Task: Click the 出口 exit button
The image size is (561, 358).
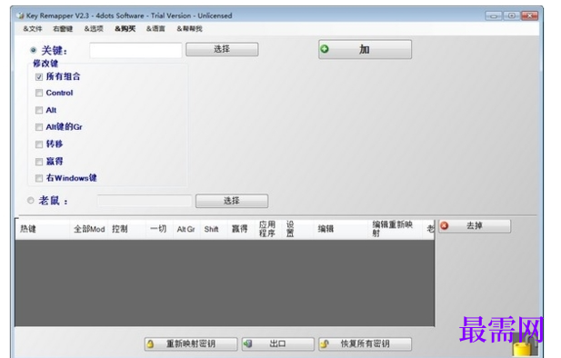Action: point(278,344)
